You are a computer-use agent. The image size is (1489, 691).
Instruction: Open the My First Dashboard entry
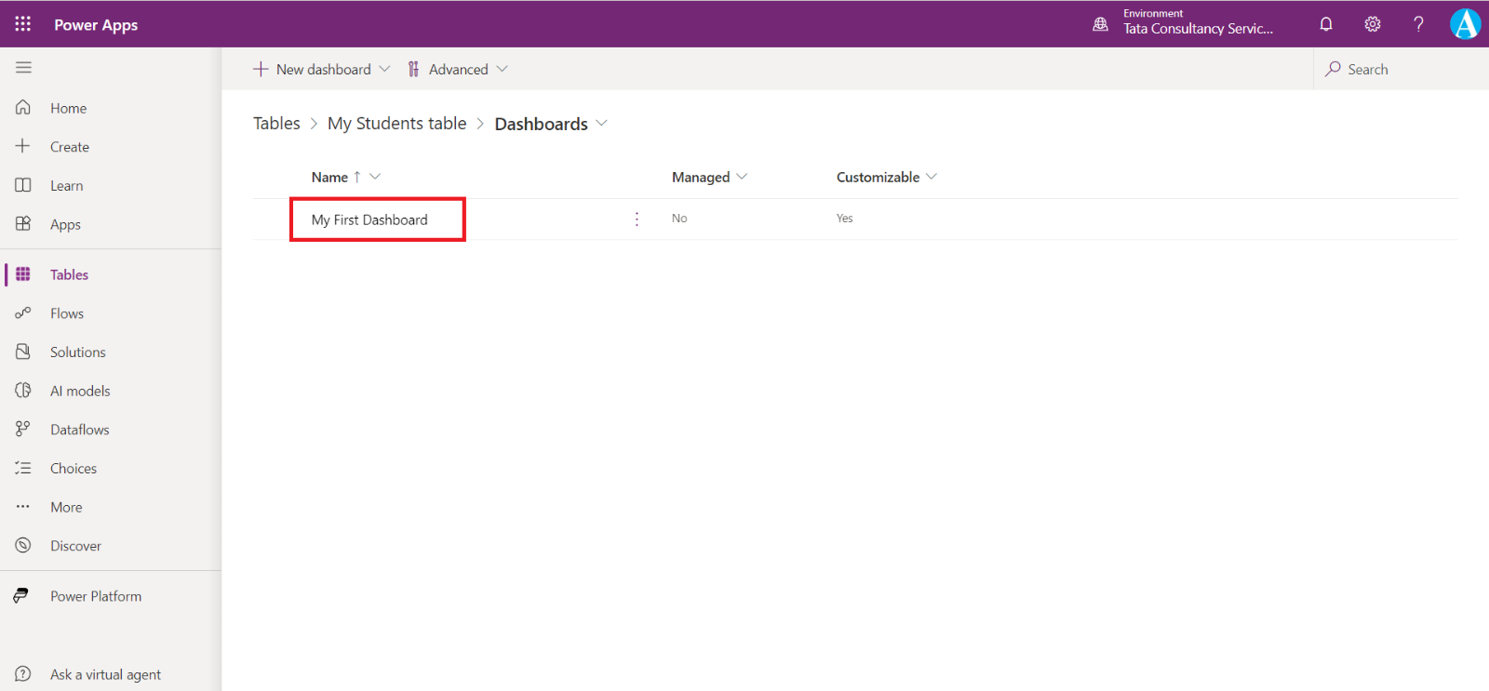[x=369, y=219]
